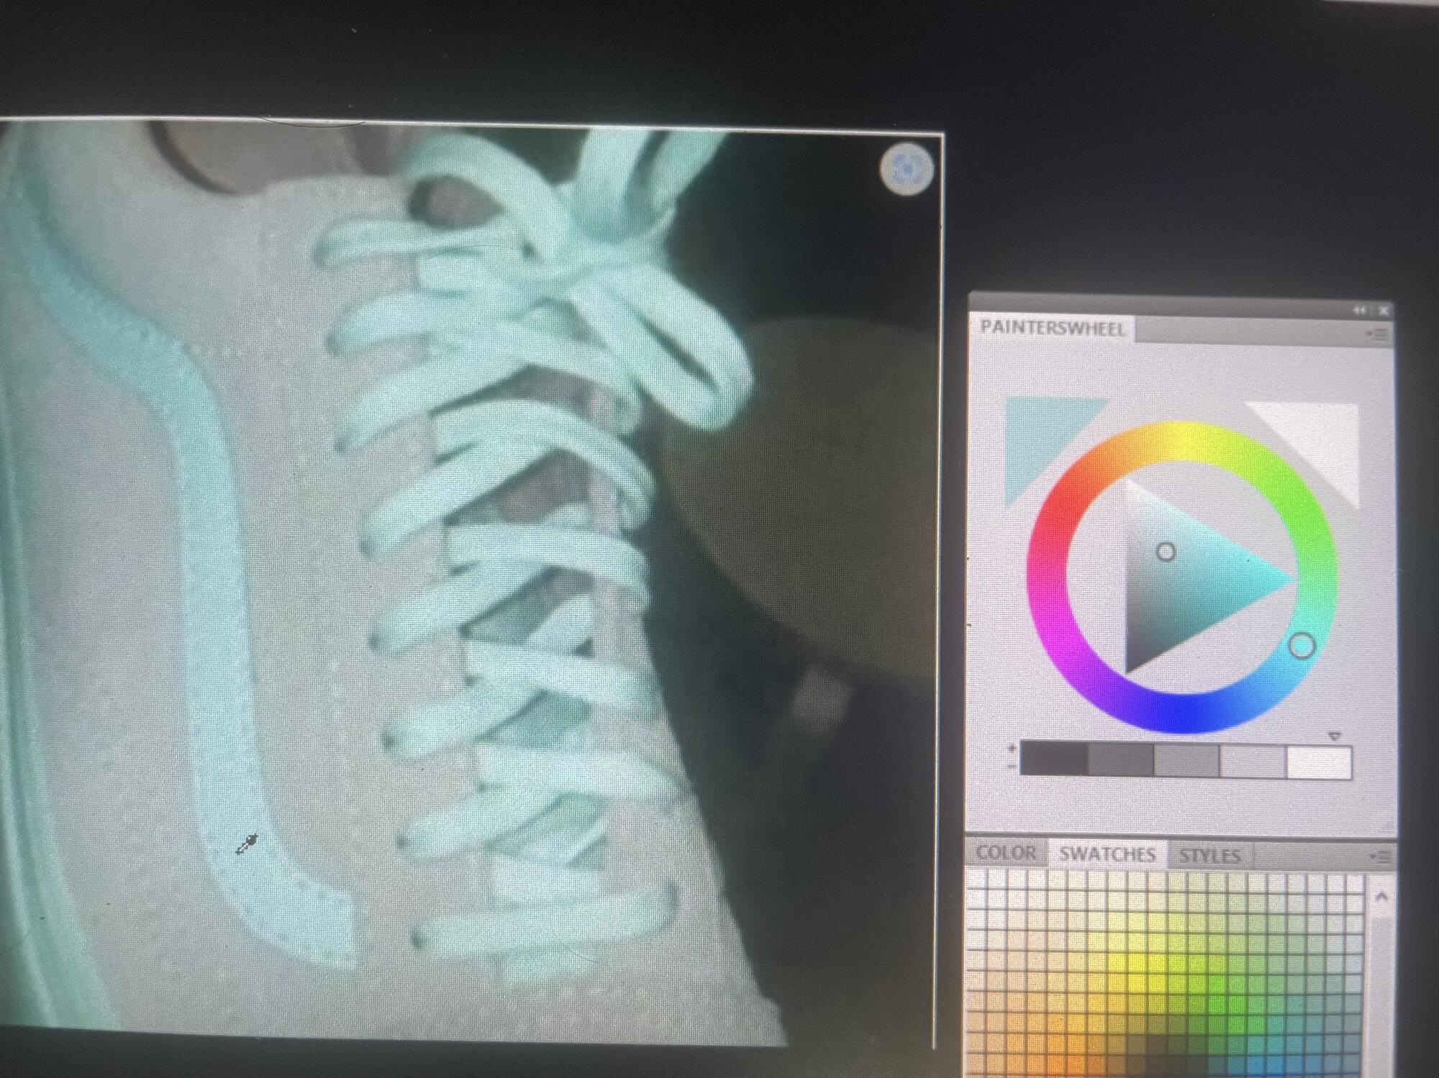
Task: Click the small triangle marker above grayscale strip
Action: tap(1335, 736)
